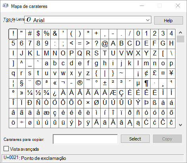Select the one quarter ¼ character
This screenshot has height=163, width=187.
[30, 93]
